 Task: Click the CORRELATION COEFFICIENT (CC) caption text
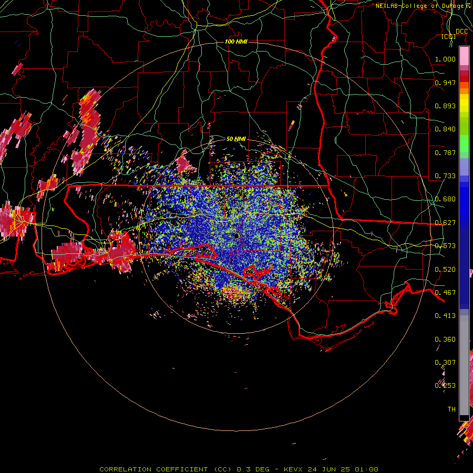click(x=166, y=469)
